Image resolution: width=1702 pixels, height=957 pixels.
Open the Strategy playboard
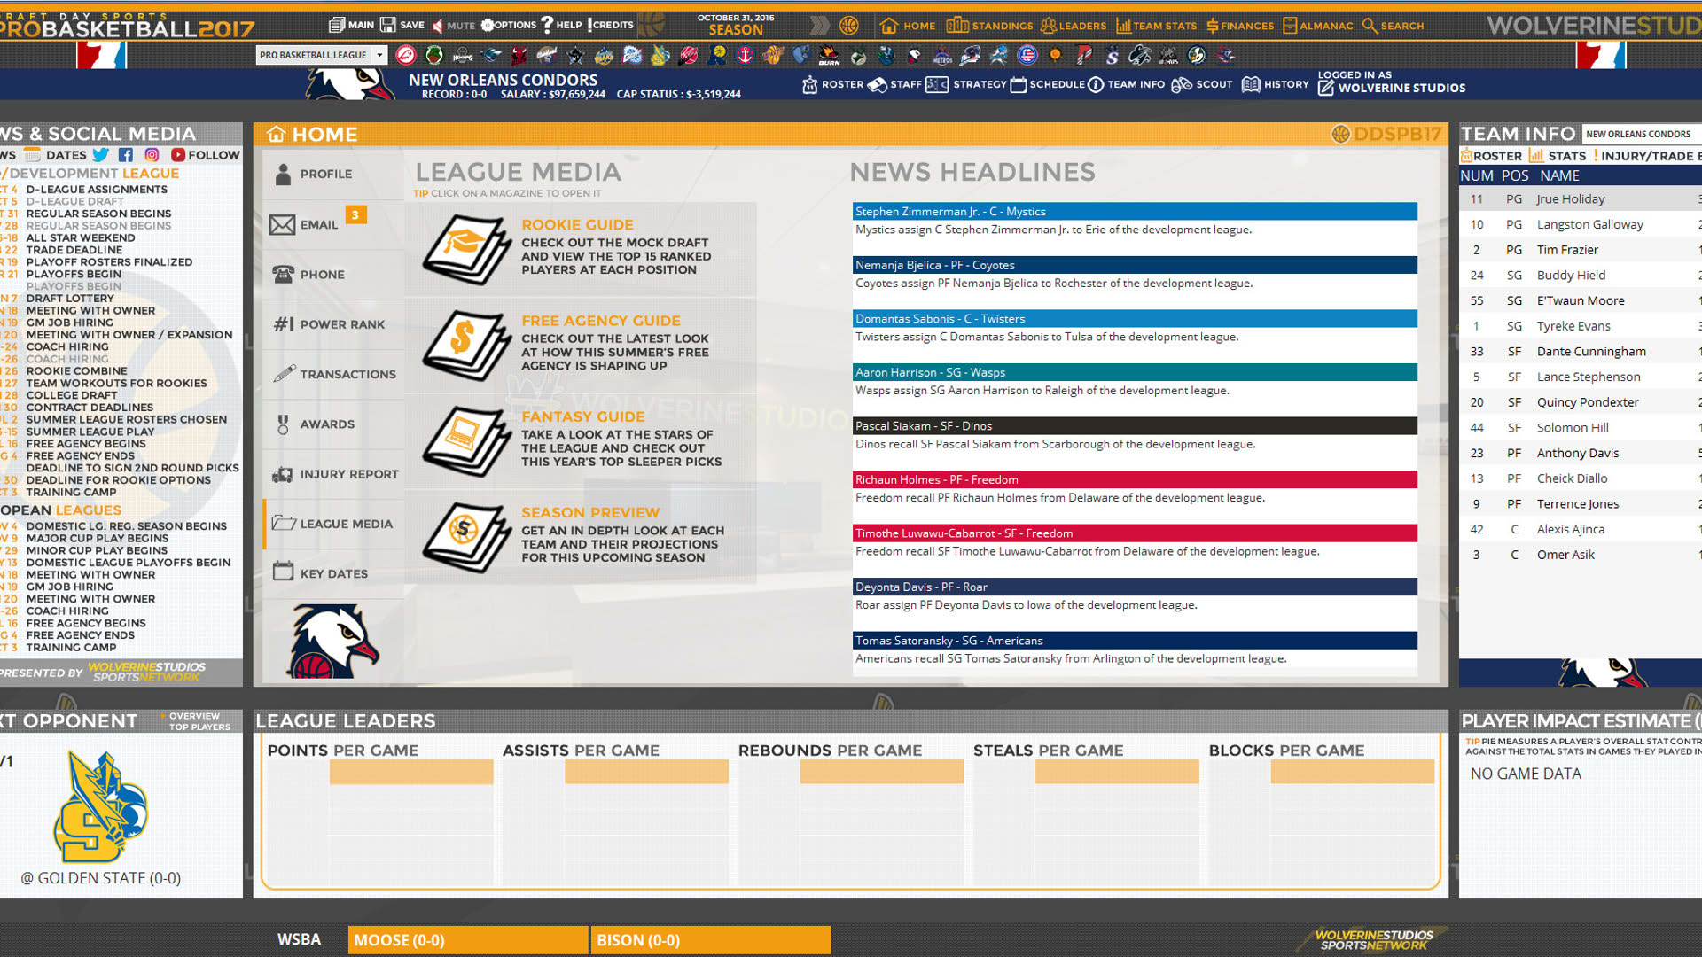[965, 84]
